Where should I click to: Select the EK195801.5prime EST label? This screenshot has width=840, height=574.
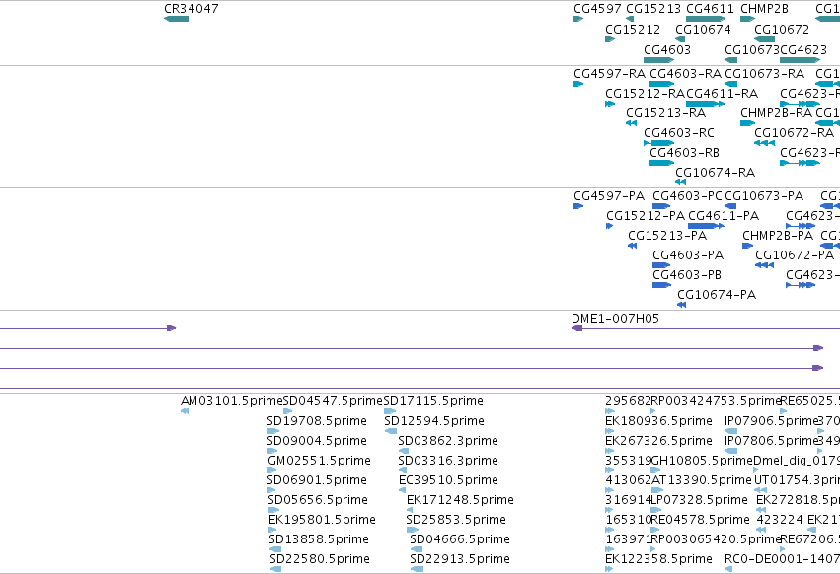322,520
